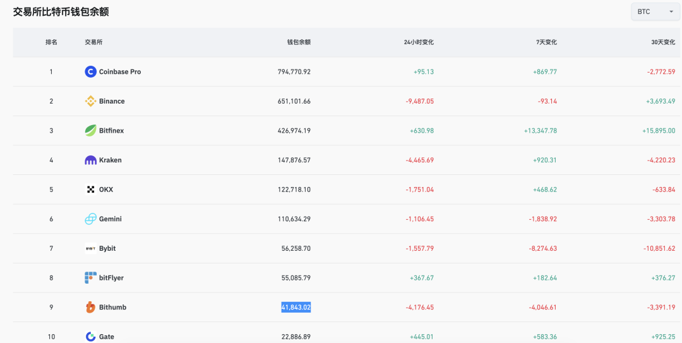Click the Kraken balance 147,876.57
Image resolution: width=682 pixels, height=343 pixels.
coord(294,160)
